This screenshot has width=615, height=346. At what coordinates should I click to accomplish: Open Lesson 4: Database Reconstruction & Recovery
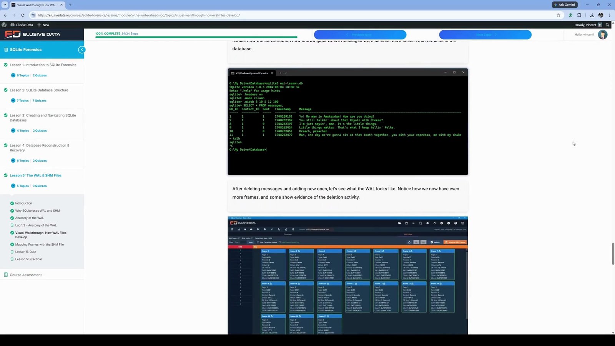click(x=40, y=148)
